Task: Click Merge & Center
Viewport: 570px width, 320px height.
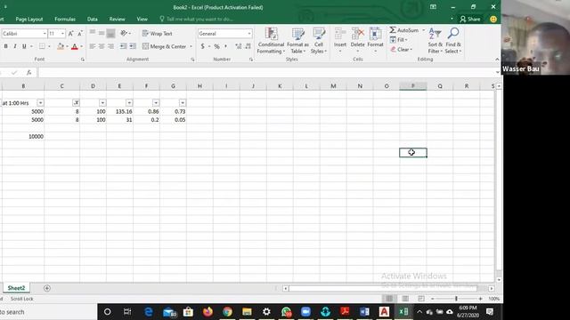Action: pos(164,46)
